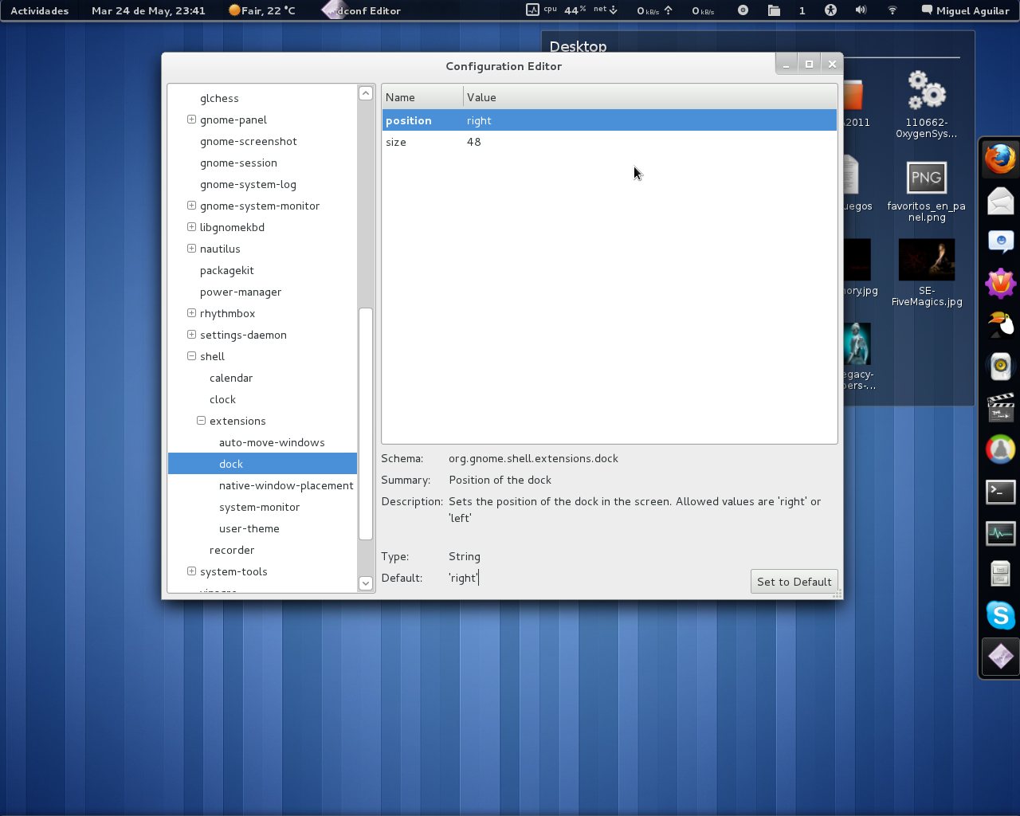The height and width of the screenshot is (816, 1020).
Task: Launch the Tucan toucan app in the dock
Action: 1000,324
